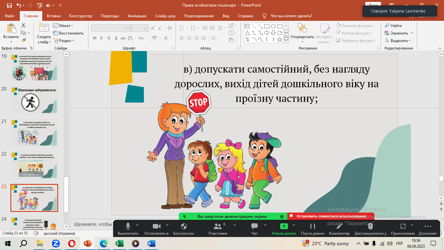
Task: Switch to the Вставка tab
Action: point(54,16)
